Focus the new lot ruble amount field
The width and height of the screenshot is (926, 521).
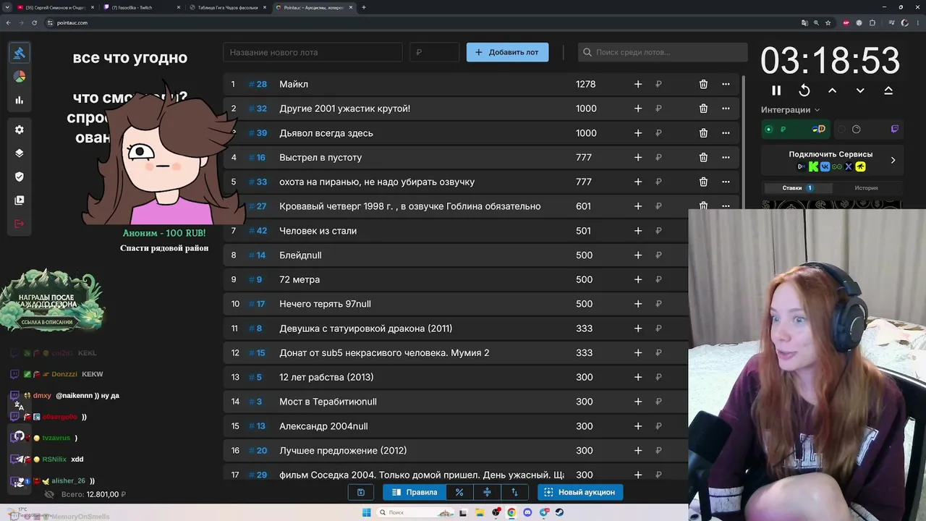[434, 52]
